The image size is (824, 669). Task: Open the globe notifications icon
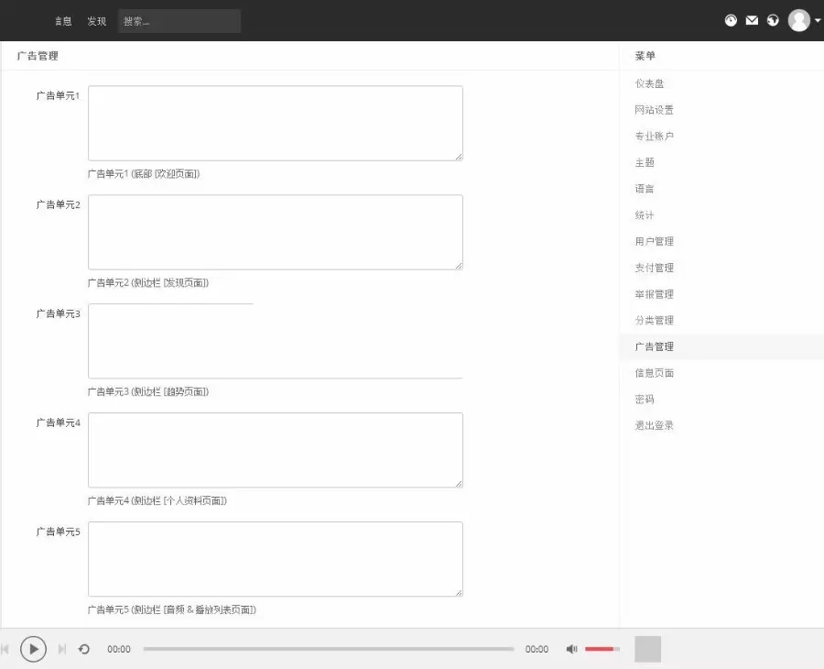773,20
